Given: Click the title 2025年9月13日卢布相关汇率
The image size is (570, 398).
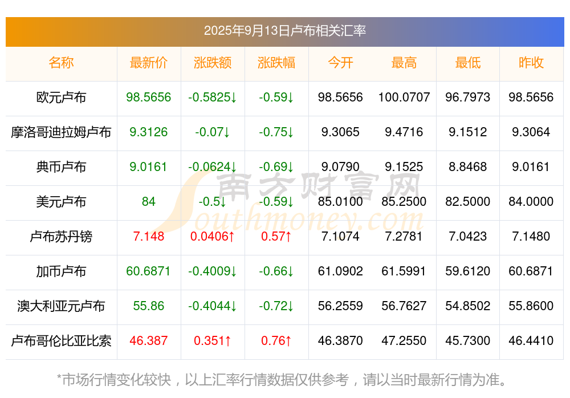Looking at the screenshot, I should pos(284,31).
